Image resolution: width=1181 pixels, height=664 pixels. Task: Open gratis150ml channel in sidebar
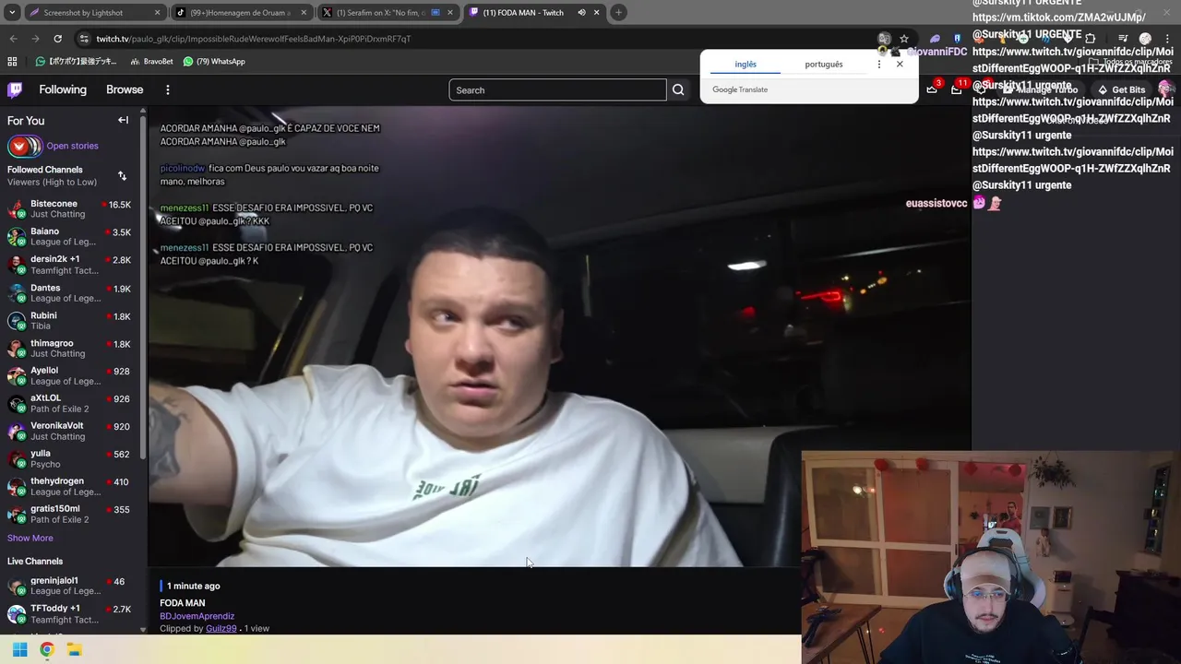pyautogui.click(x=69, y=514)
